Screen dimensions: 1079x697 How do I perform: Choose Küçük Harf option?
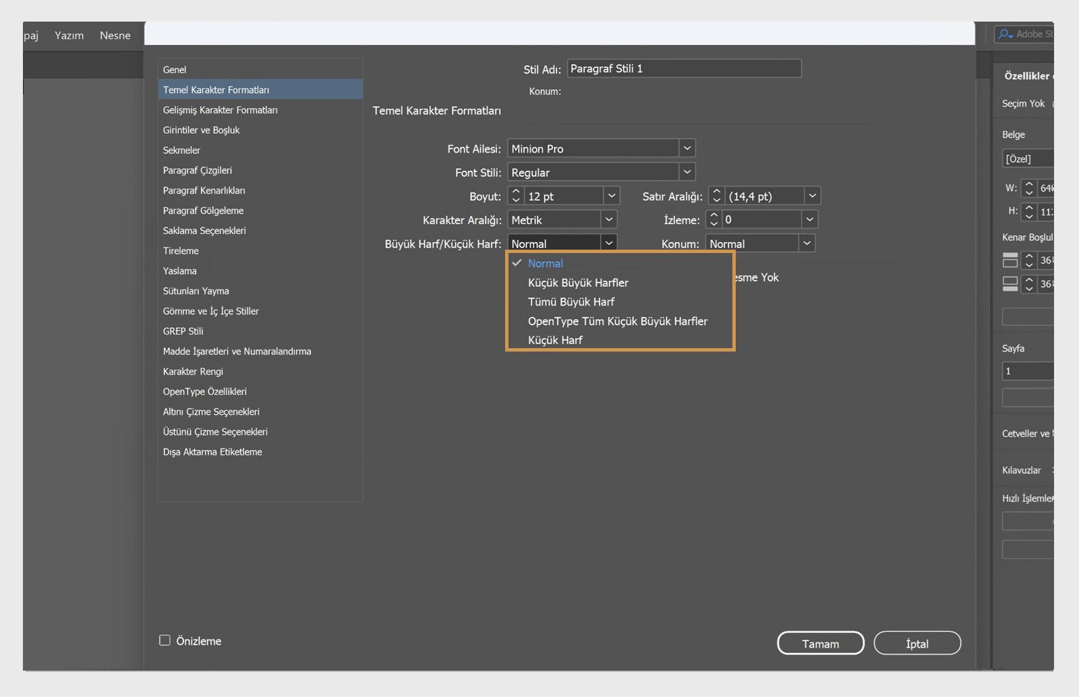click(555, 340)
